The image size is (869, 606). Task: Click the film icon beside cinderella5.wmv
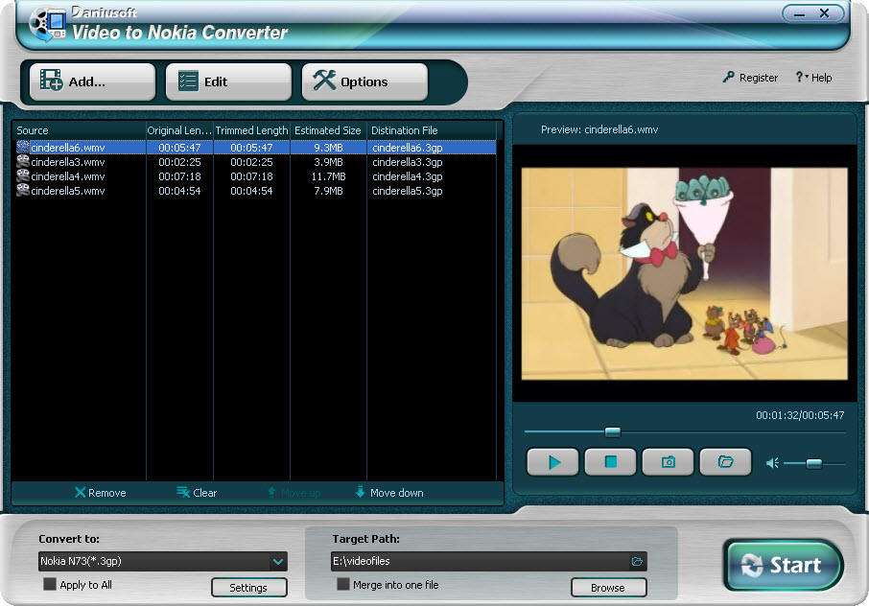23,190
